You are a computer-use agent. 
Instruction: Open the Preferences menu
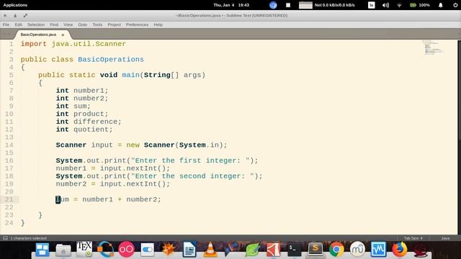click(x=137, y=24)
